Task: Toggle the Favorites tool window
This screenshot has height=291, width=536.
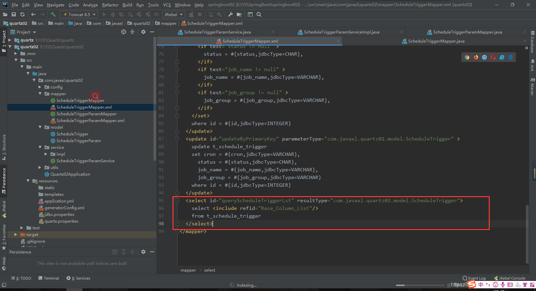Action: pos(4,237)
